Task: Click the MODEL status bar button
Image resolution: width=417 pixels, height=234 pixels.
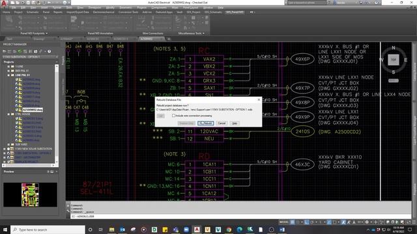Action: click(x=284, y=222)
